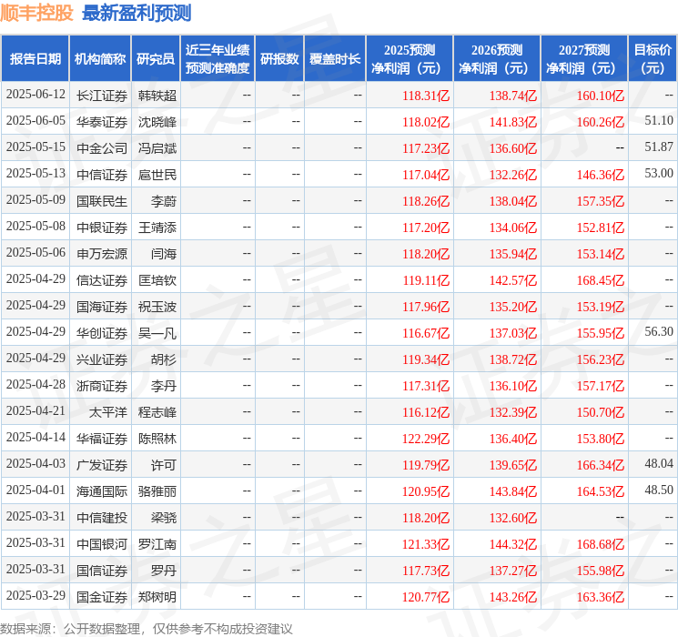
Task: Click the 数据来源 footer note
Action: coord(147,628)
